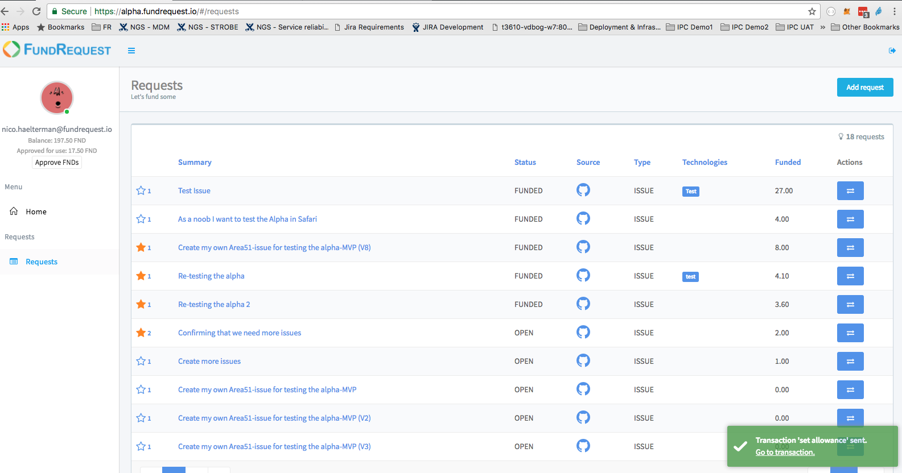Click action button for Confirming that we need more issues

coord(850,333)
